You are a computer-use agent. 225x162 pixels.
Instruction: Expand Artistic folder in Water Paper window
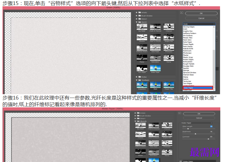tap(135, 113)
